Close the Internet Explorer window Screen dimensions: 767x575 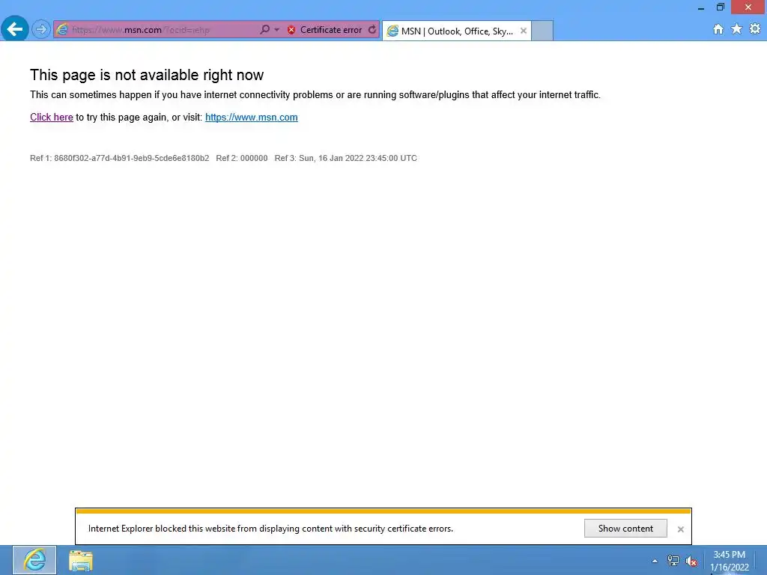(748, 7)
